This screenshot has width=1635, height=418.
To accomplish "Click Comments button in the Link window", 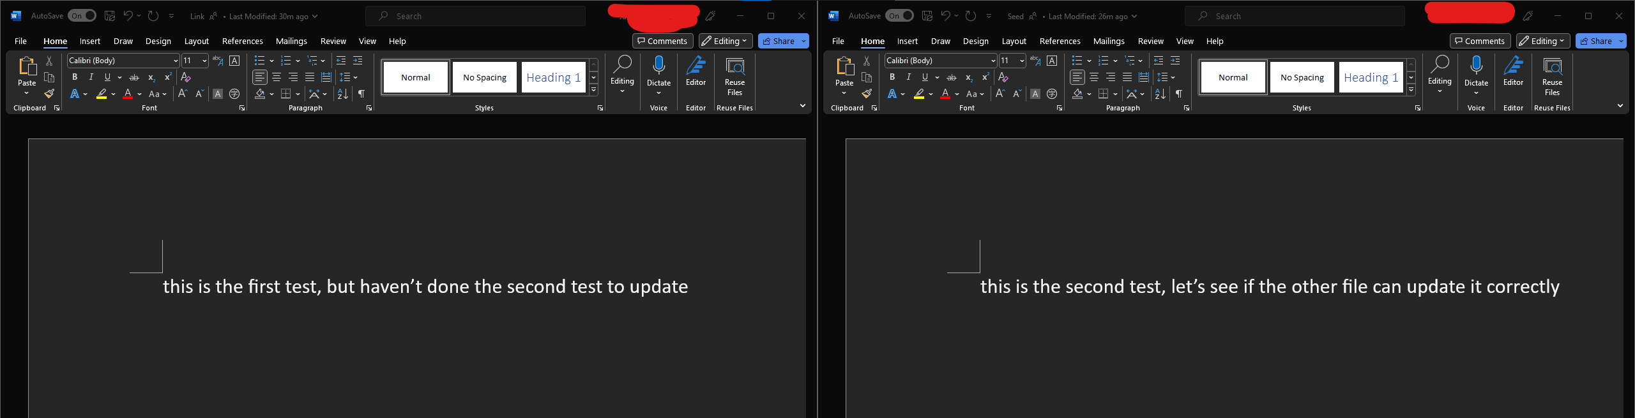I will pos(663,41).
